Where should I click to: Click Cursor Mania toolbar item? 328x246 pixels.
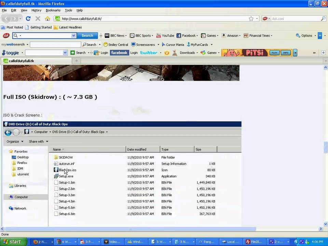click(173, 44)
